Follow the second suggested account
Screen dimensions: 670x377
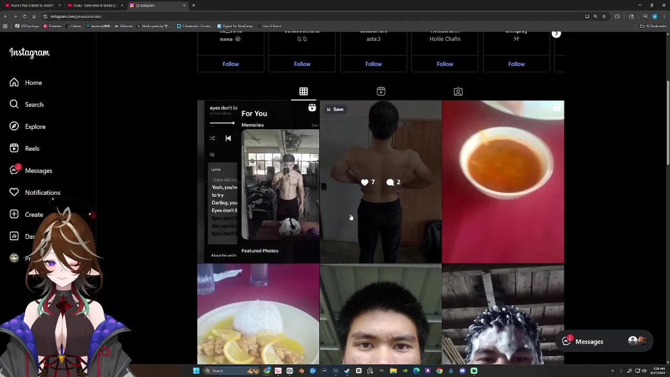(x=302, y=64)
